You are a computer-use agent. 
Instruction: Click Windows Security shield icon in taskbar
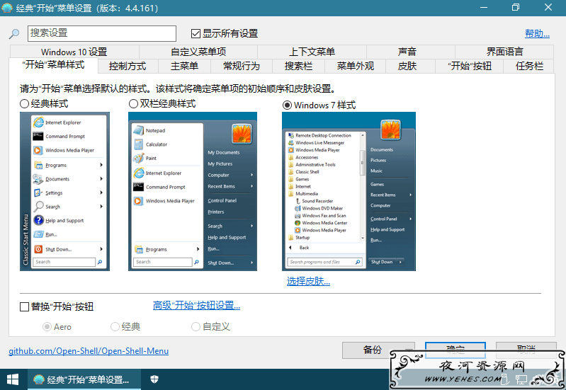[x=154, y=379]
